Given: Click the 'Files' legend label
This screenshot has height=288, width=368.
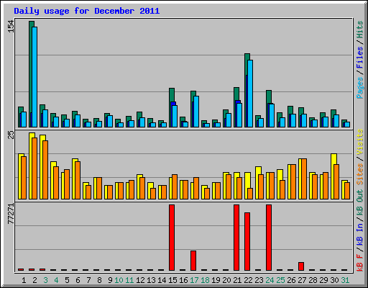Looking at the screenshot, I should 360,57.
